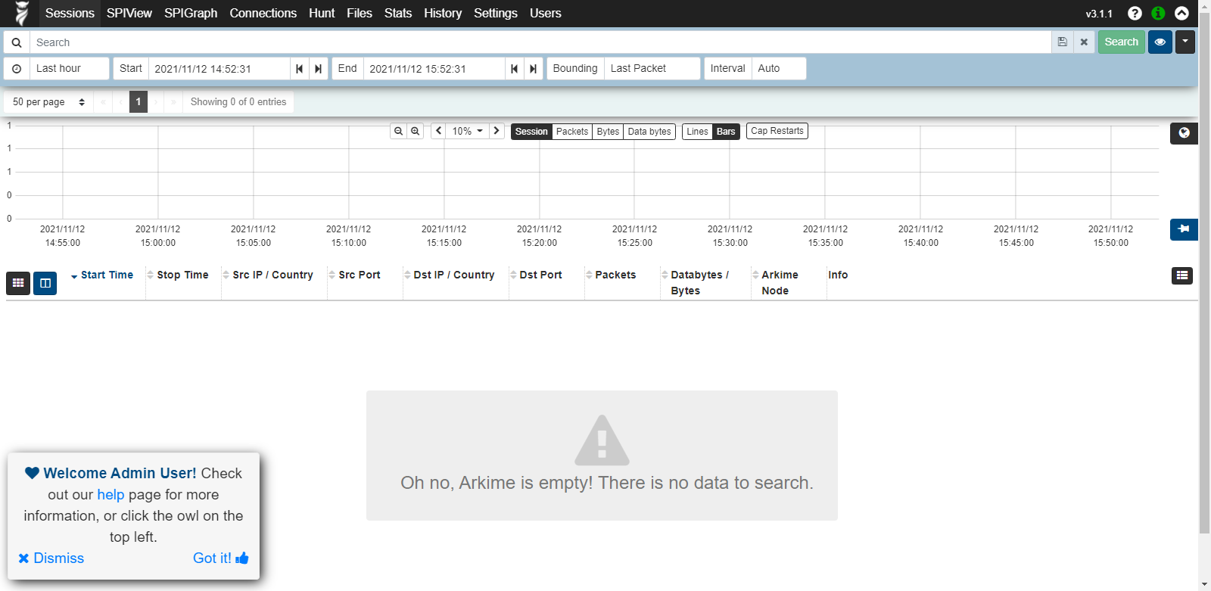The height and width of the screenshot is (591, 1211).
Task: Pan the graph right with the arrow
Action: click(497, 131)
